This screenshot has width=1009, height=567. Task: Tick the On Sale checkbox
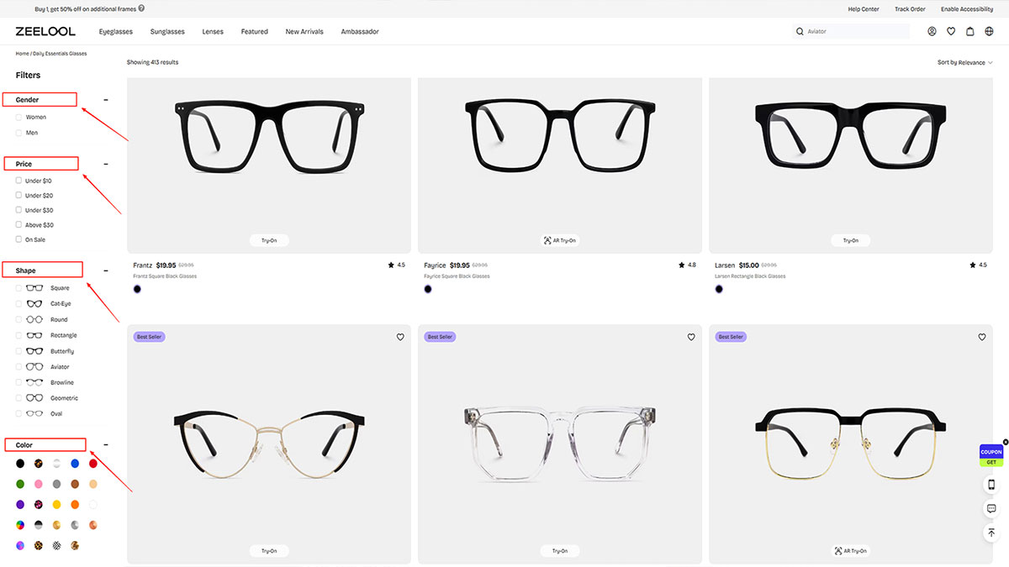point(19,239)
